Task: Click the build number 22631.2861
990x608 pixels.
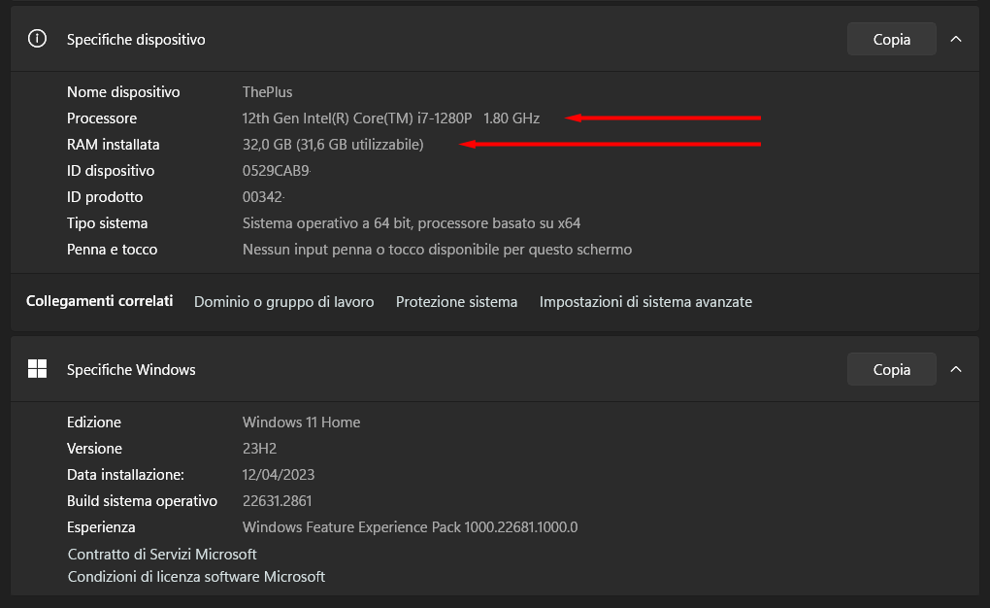Action: [x=278, y=501]
